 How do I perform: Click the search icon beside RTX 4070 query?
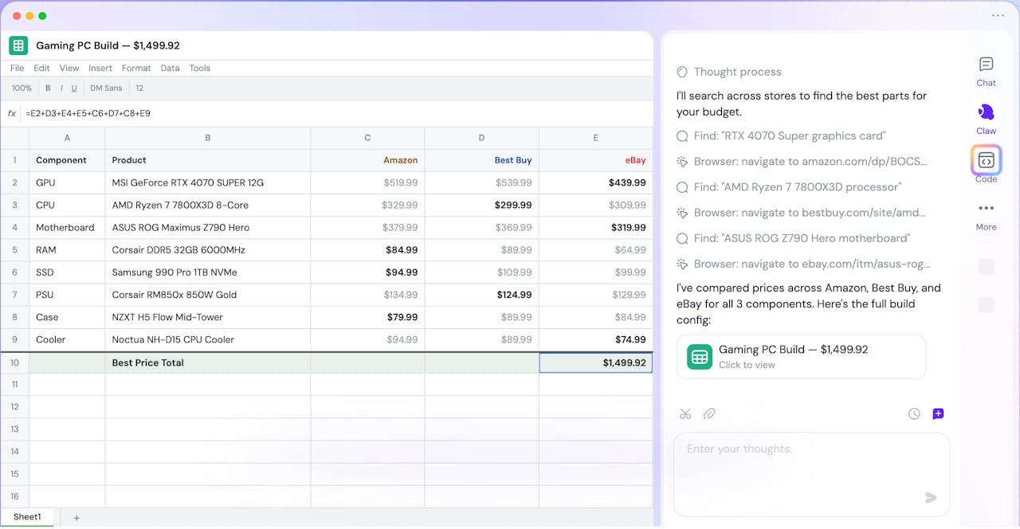682,136
